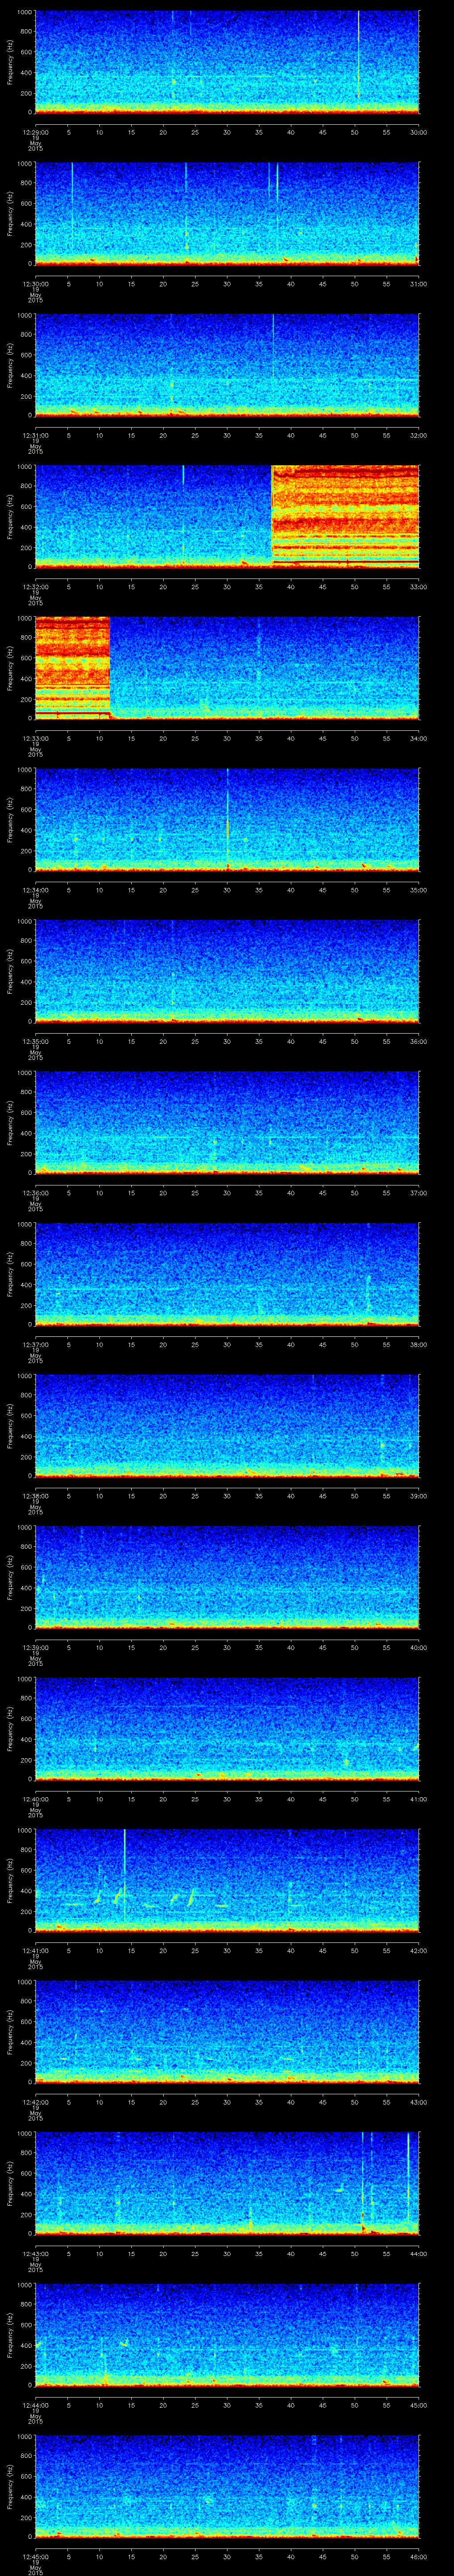454x2576 pixels.
Task: Choose the spectrogram panel starting at 12:39:00
Action: point(227,1577)
